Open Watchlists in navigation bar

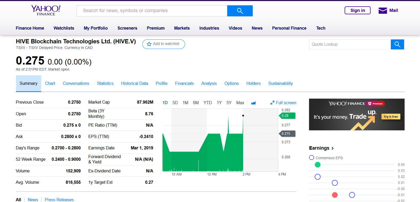pos(64,28)
